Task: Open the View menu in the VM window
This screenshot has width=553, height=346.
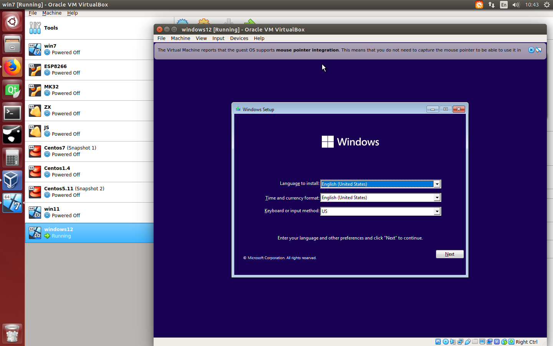Action: [x=201, y=38]
